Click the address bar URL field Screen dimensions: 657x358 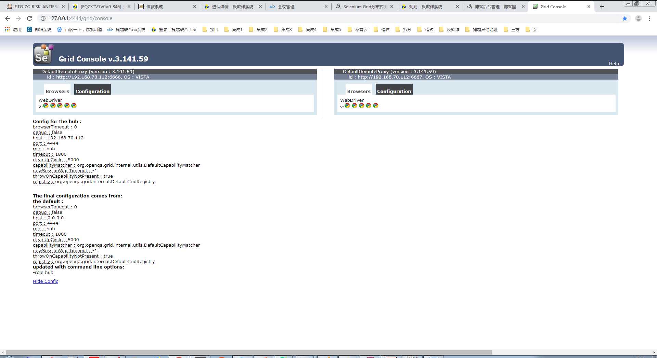[328, 18]
